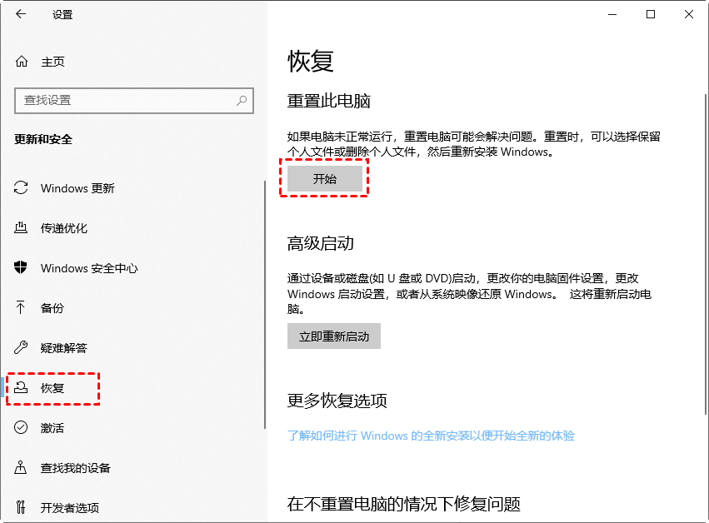Click the Windows 安全中心 shield icon
This screenshot has height=523, width=709.
coord(21,267)
